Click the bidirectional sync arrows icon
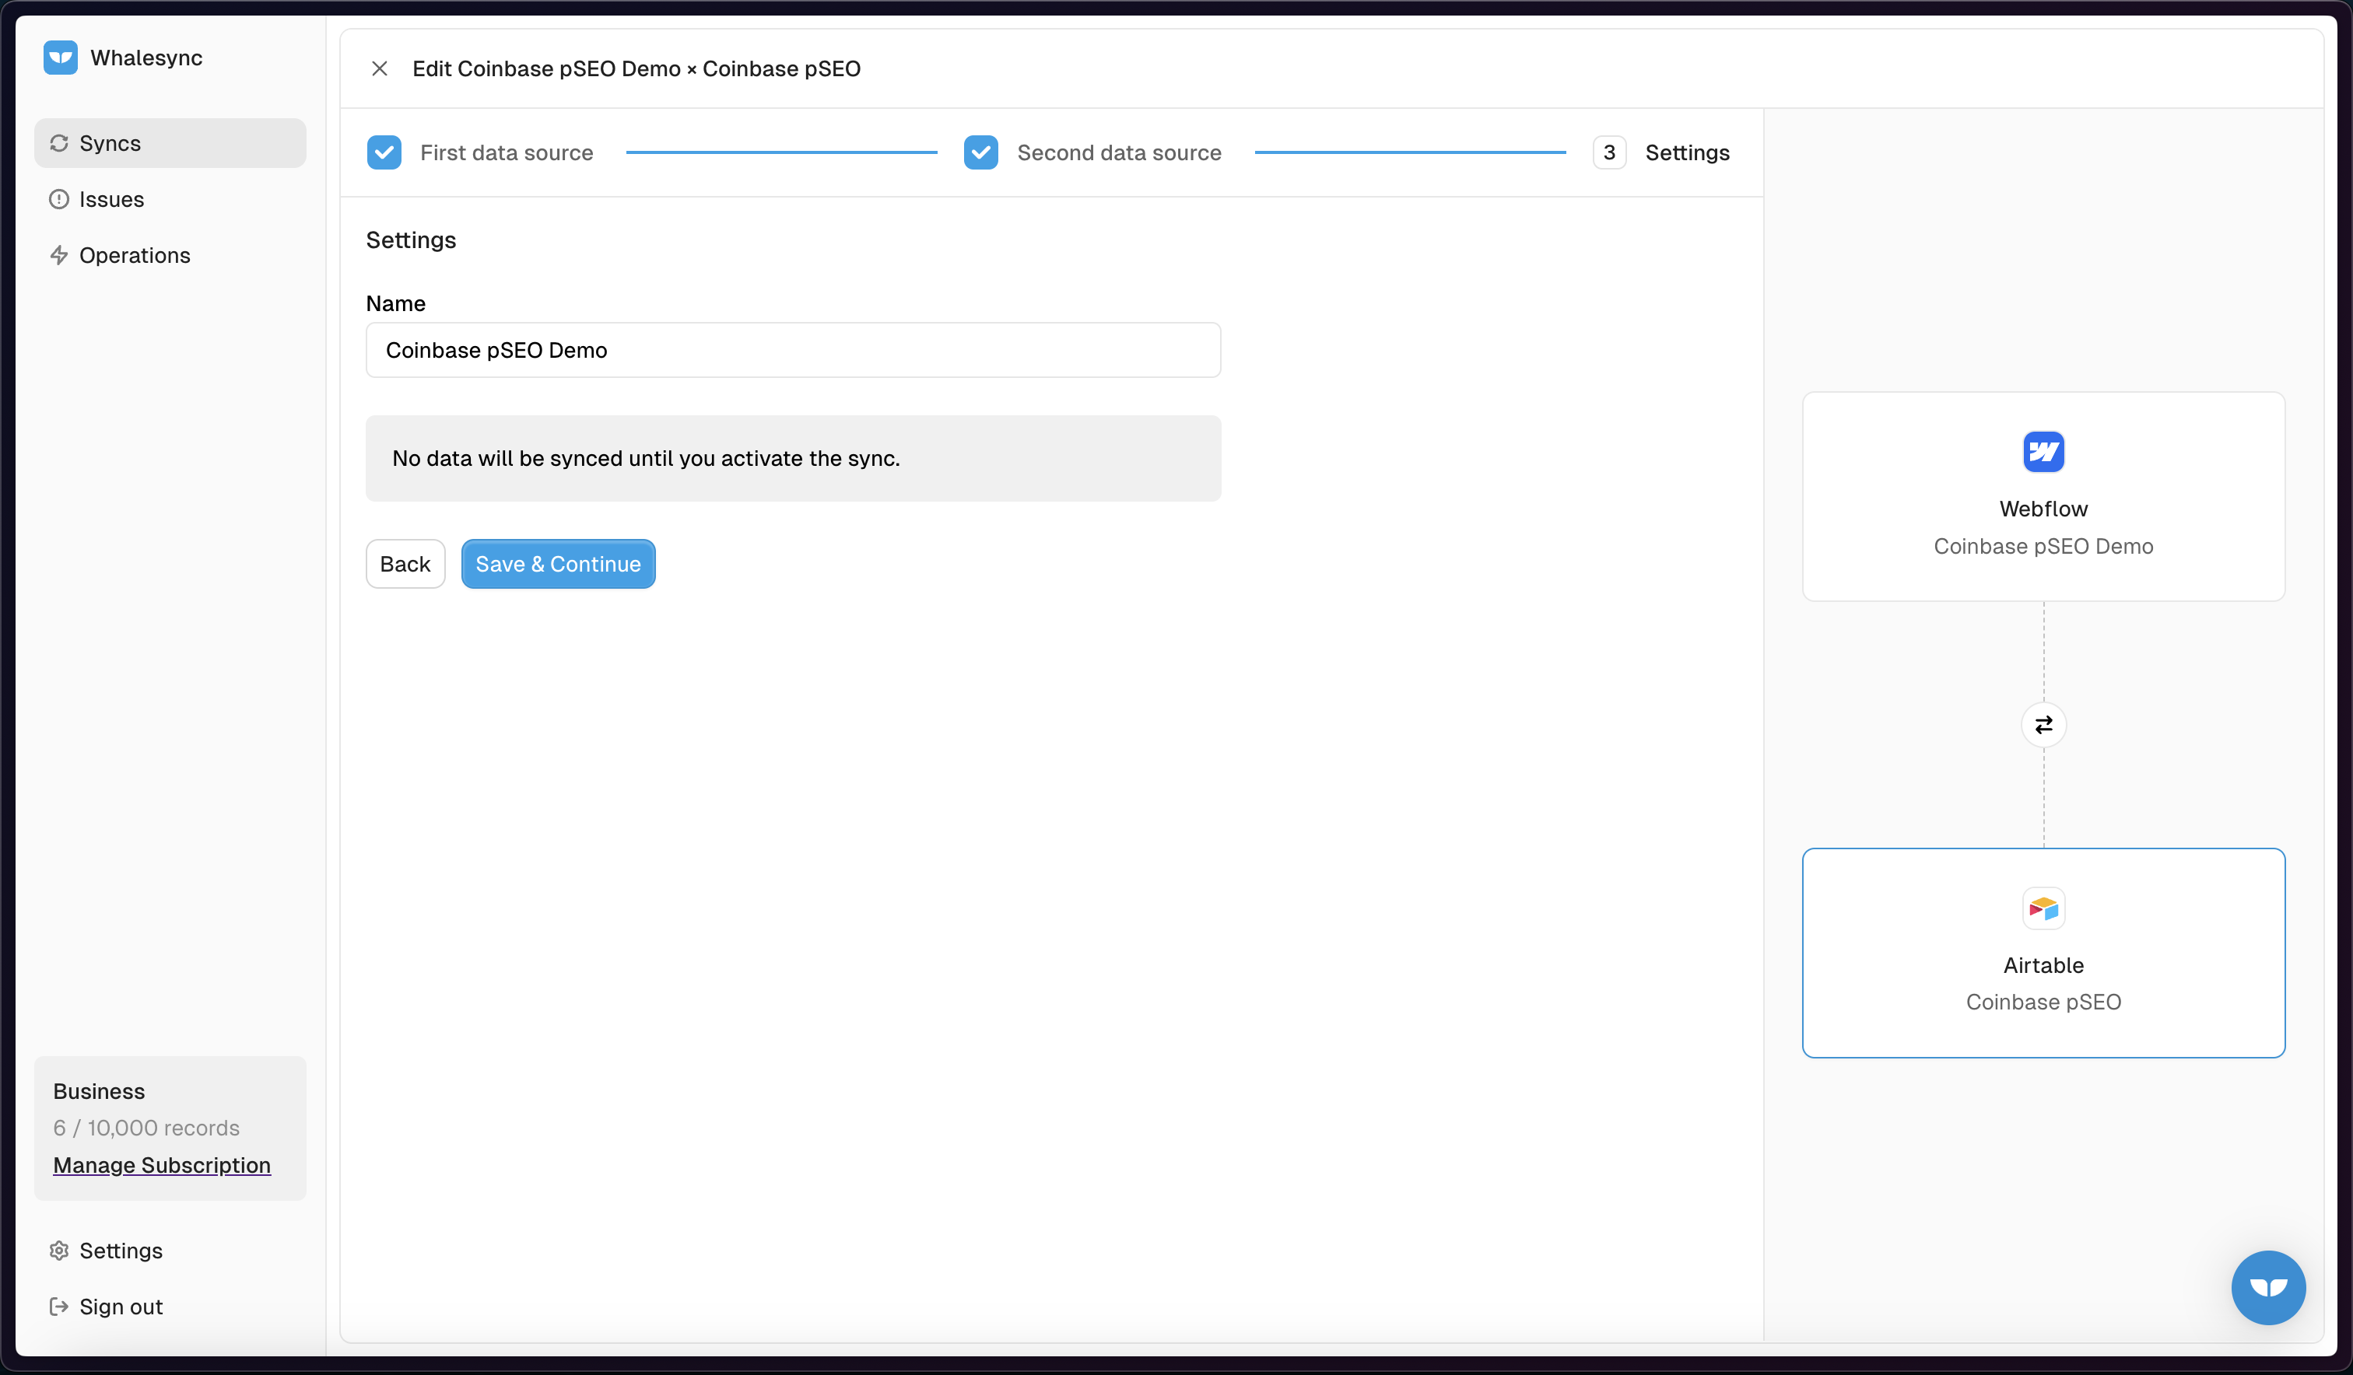Viewport: 2353px width, 1375px height. 2043,723
